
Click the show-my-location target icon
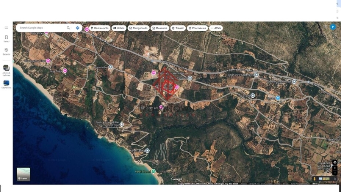335,162
